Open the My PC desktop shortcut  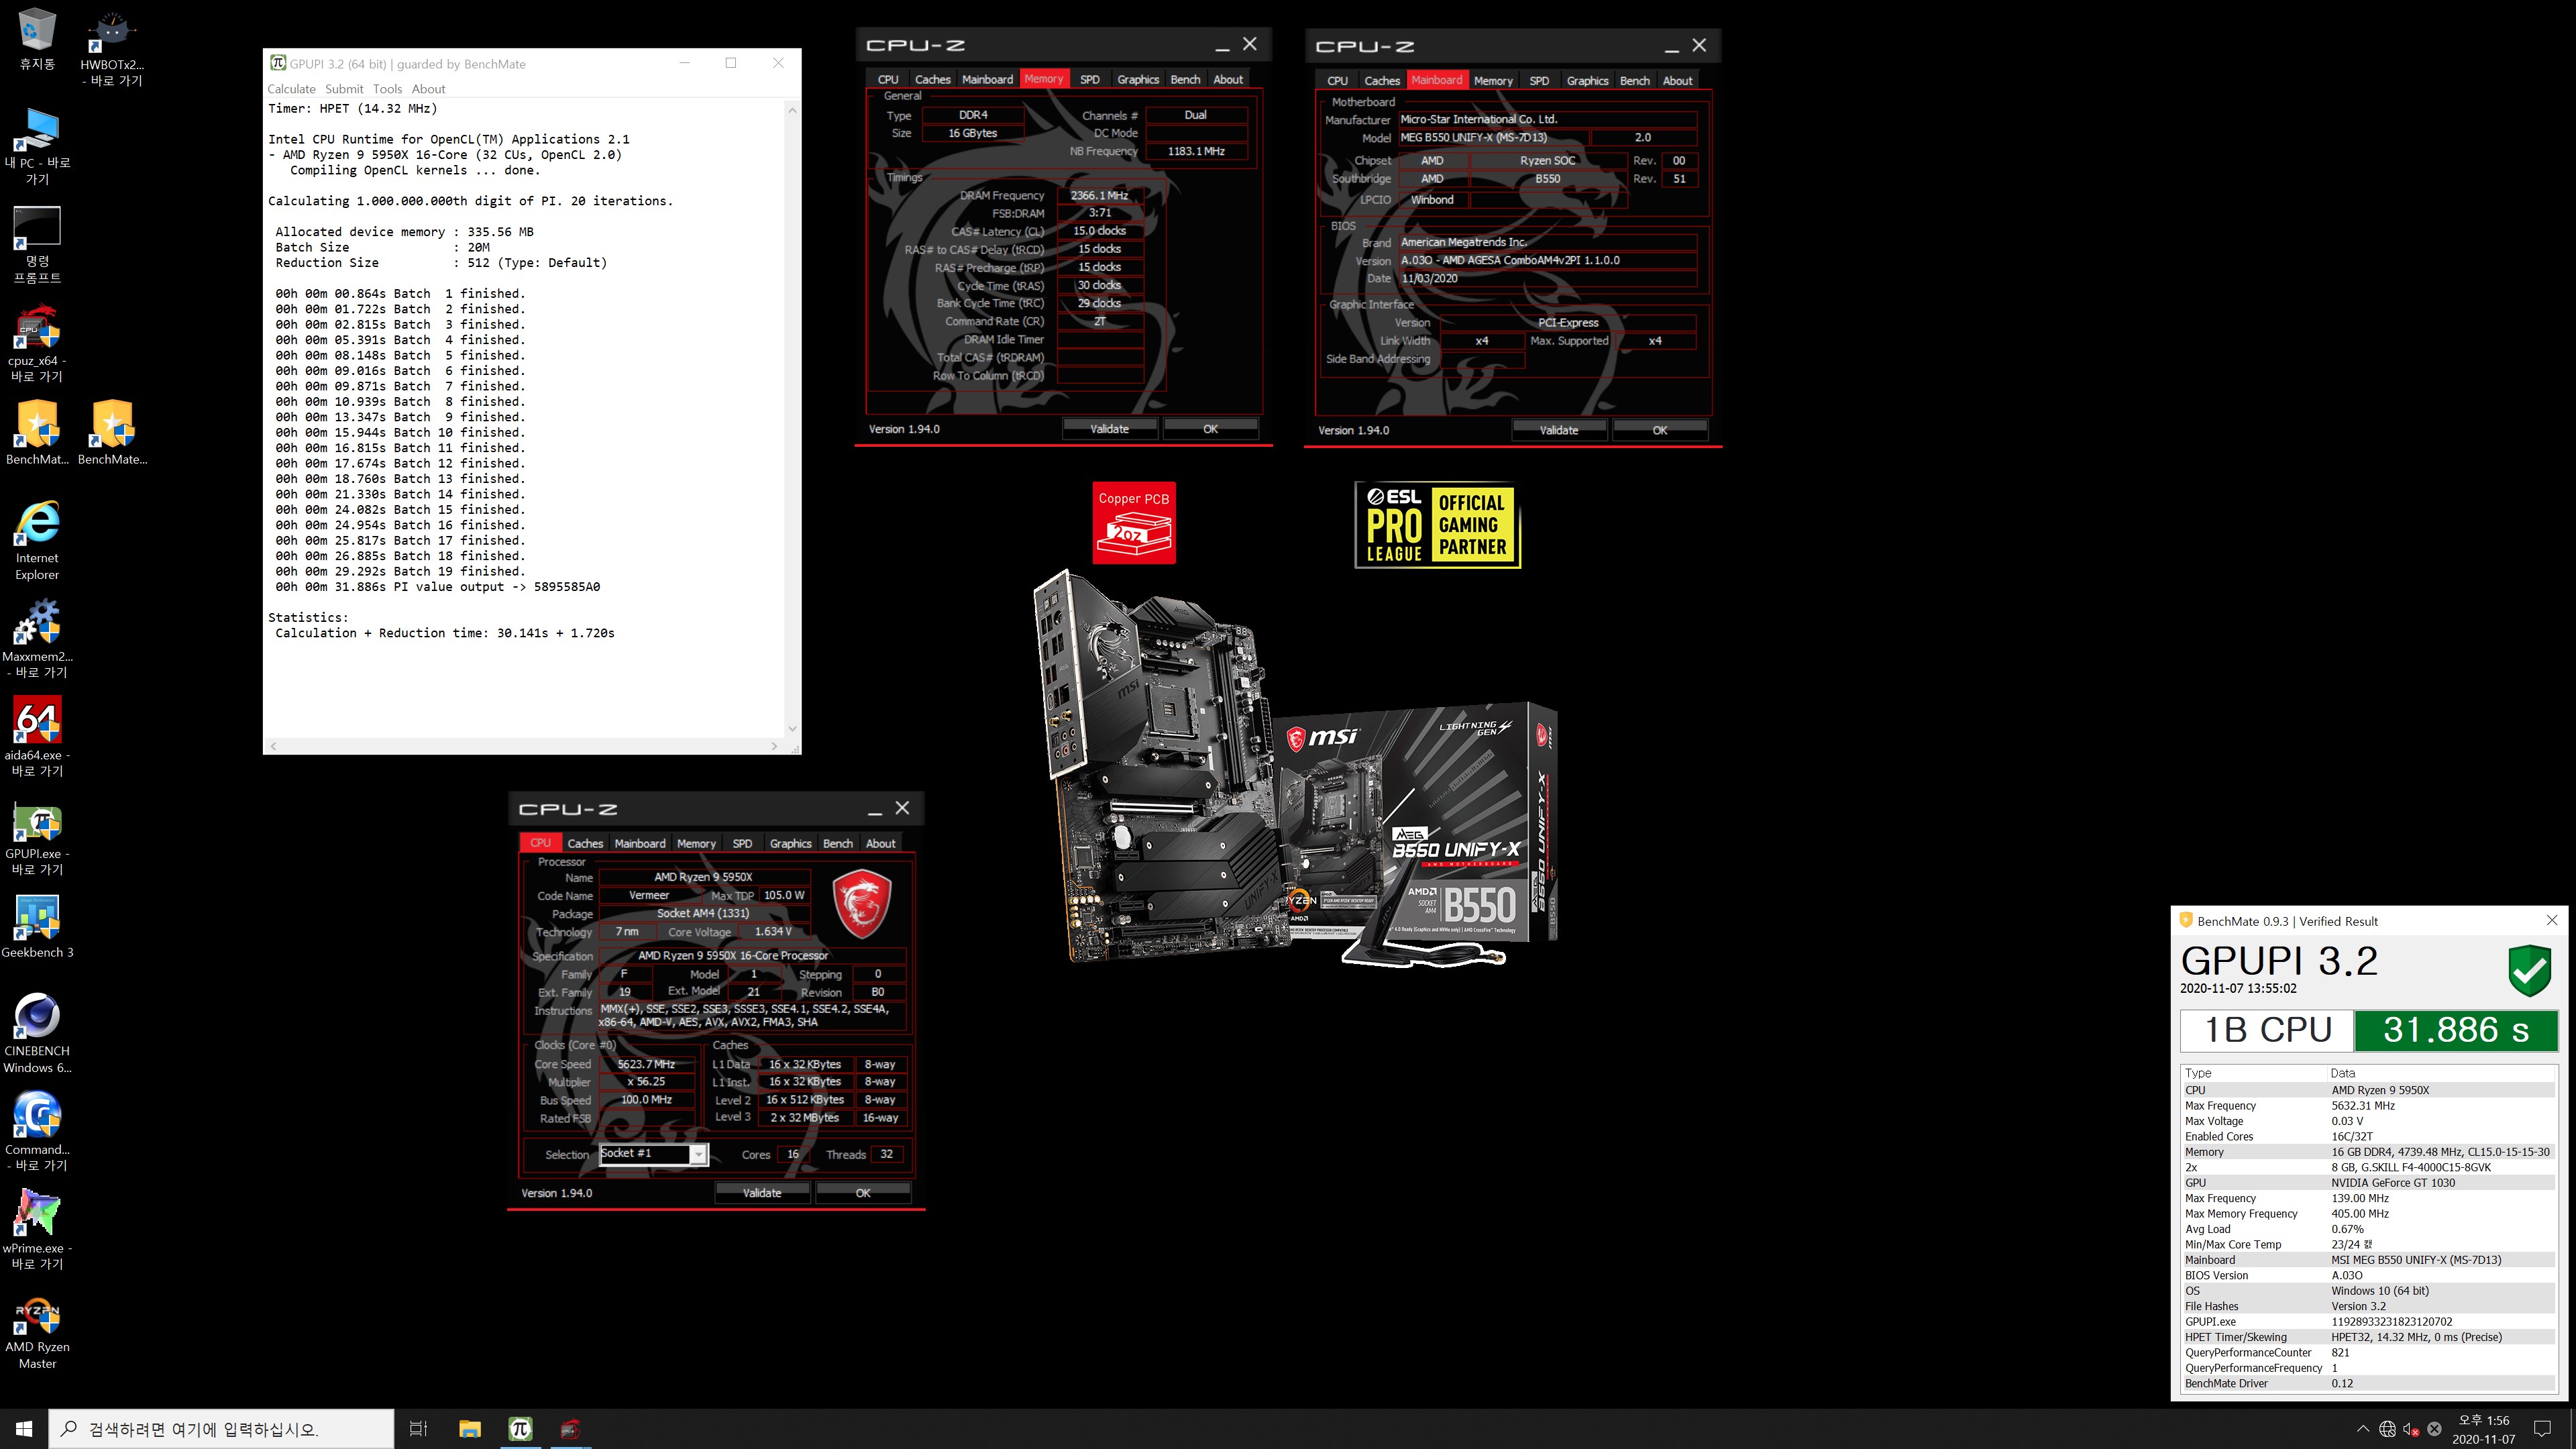point(37,146)
